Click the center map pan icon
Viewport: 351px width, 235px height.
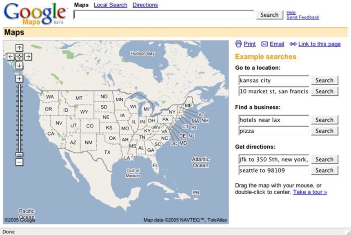pyautogui.click(x=19, y=57)
